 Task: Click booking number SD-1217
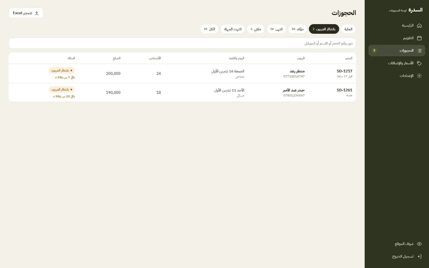pos(345,71)
